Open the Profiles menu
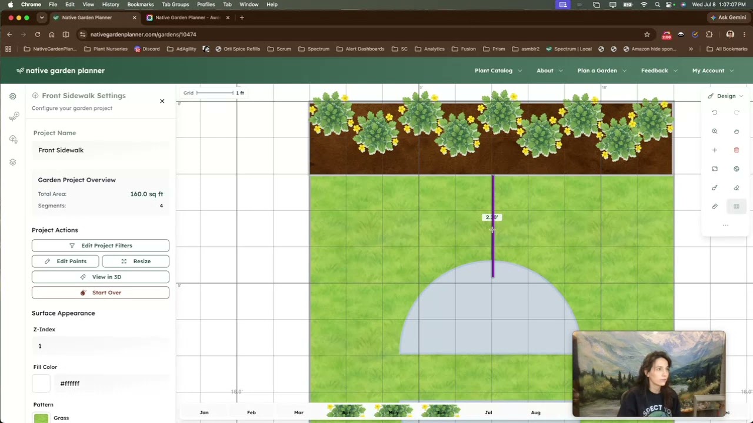This screenshot has height=423, width=753. [x=206, y=4]
